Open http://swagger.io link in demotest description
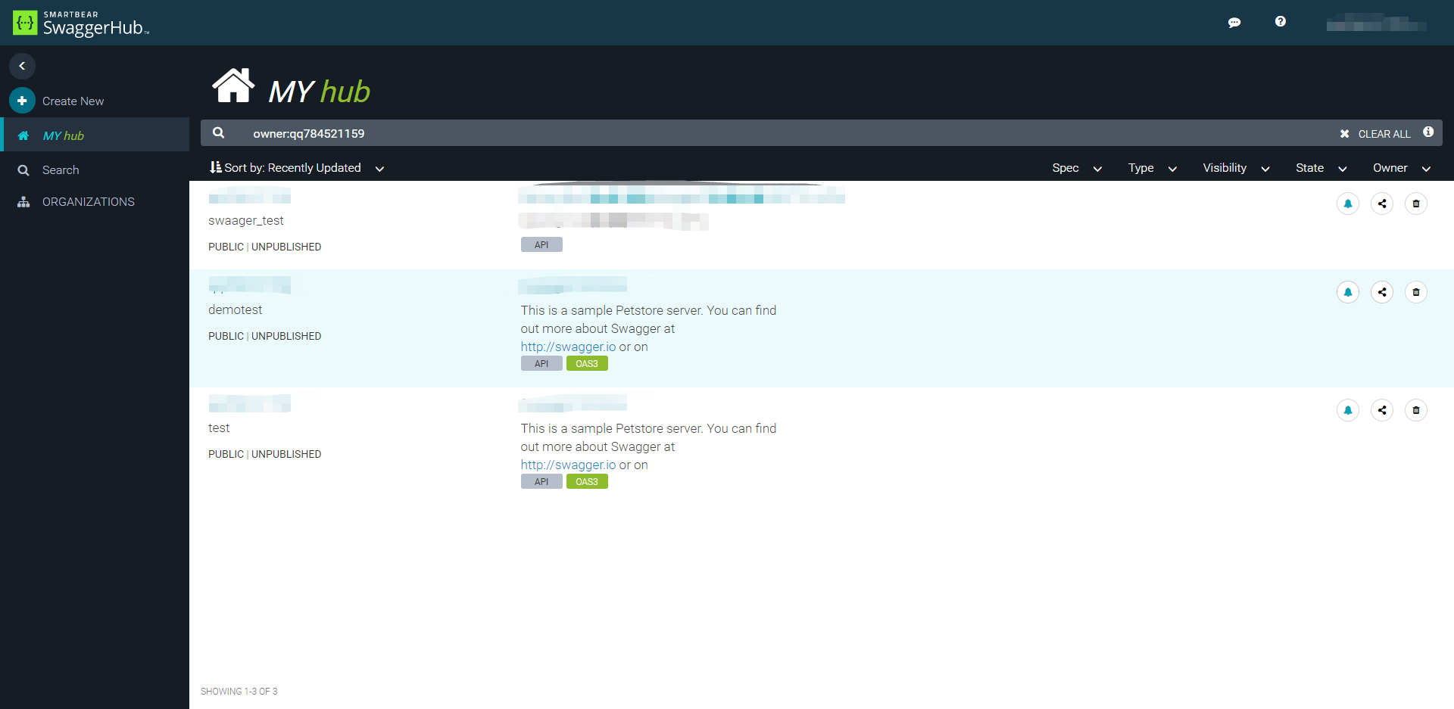The width and height of the screenshot is (1454, 709). [568, 347]
